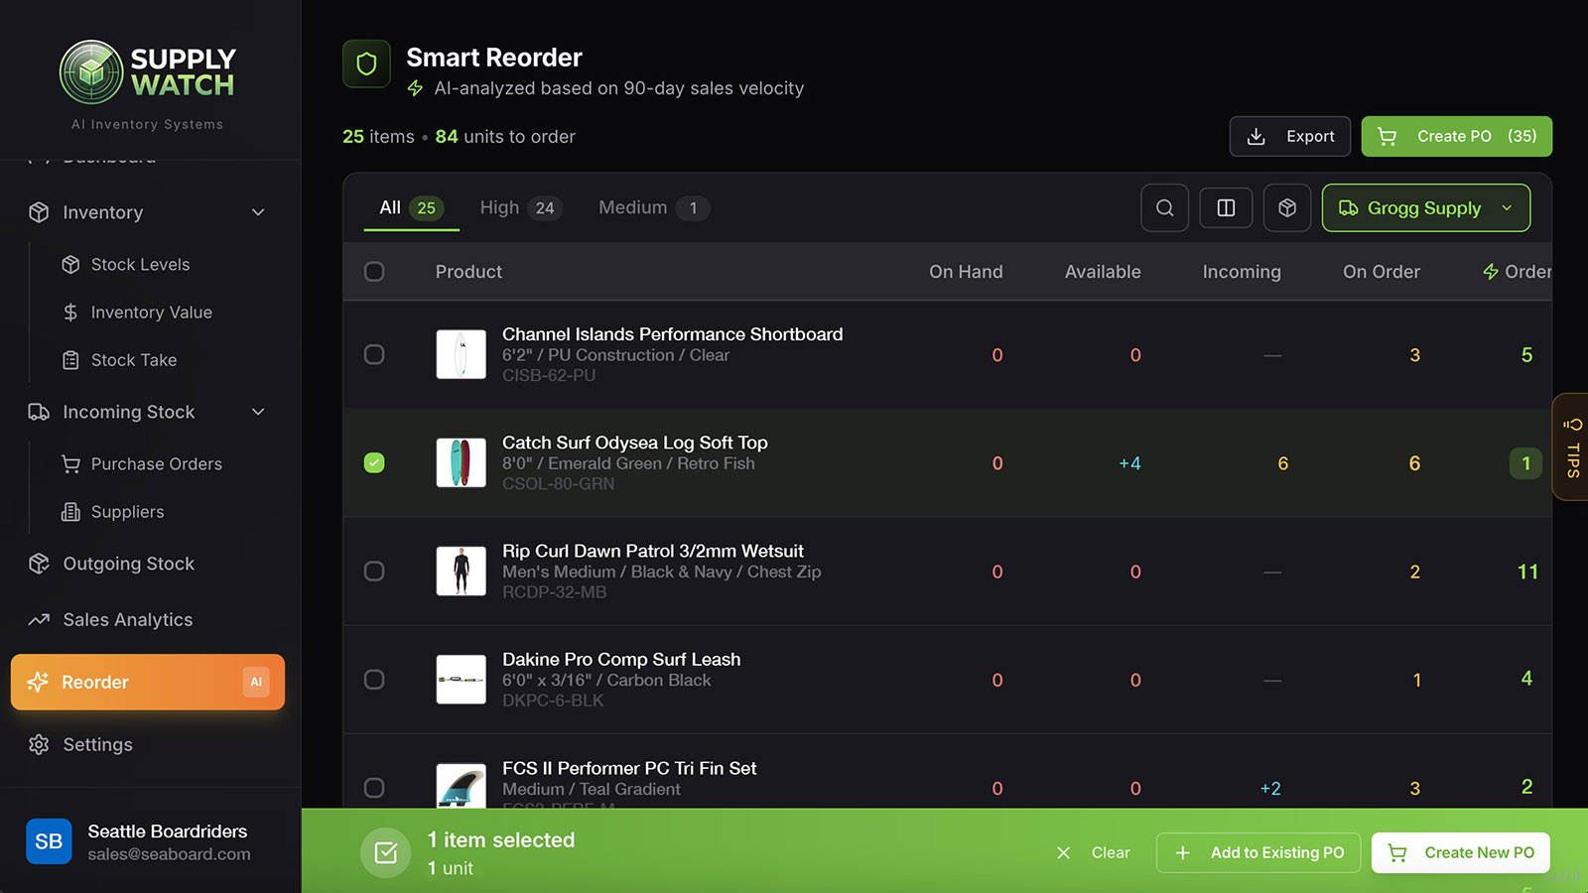The height and width of the screenshot is (893, 1588).
Task: Go to Purchase Orders
Action: pos(156,464)
